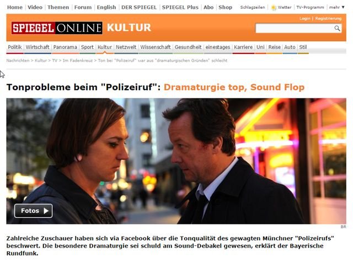Click the Schlagzeilen link
This screenshot has width=353, height=264.
[x=253, y=7]
